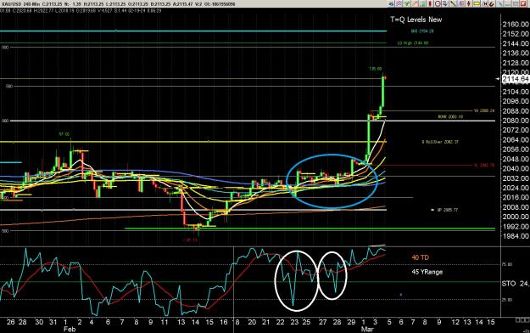This screenshot has width=530, height=333.
Task: Click the toolbar icon with letter H
Action: point(485,3)
